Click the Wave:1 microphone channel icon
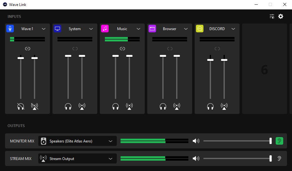292x171 pixels. pos(10,29)
